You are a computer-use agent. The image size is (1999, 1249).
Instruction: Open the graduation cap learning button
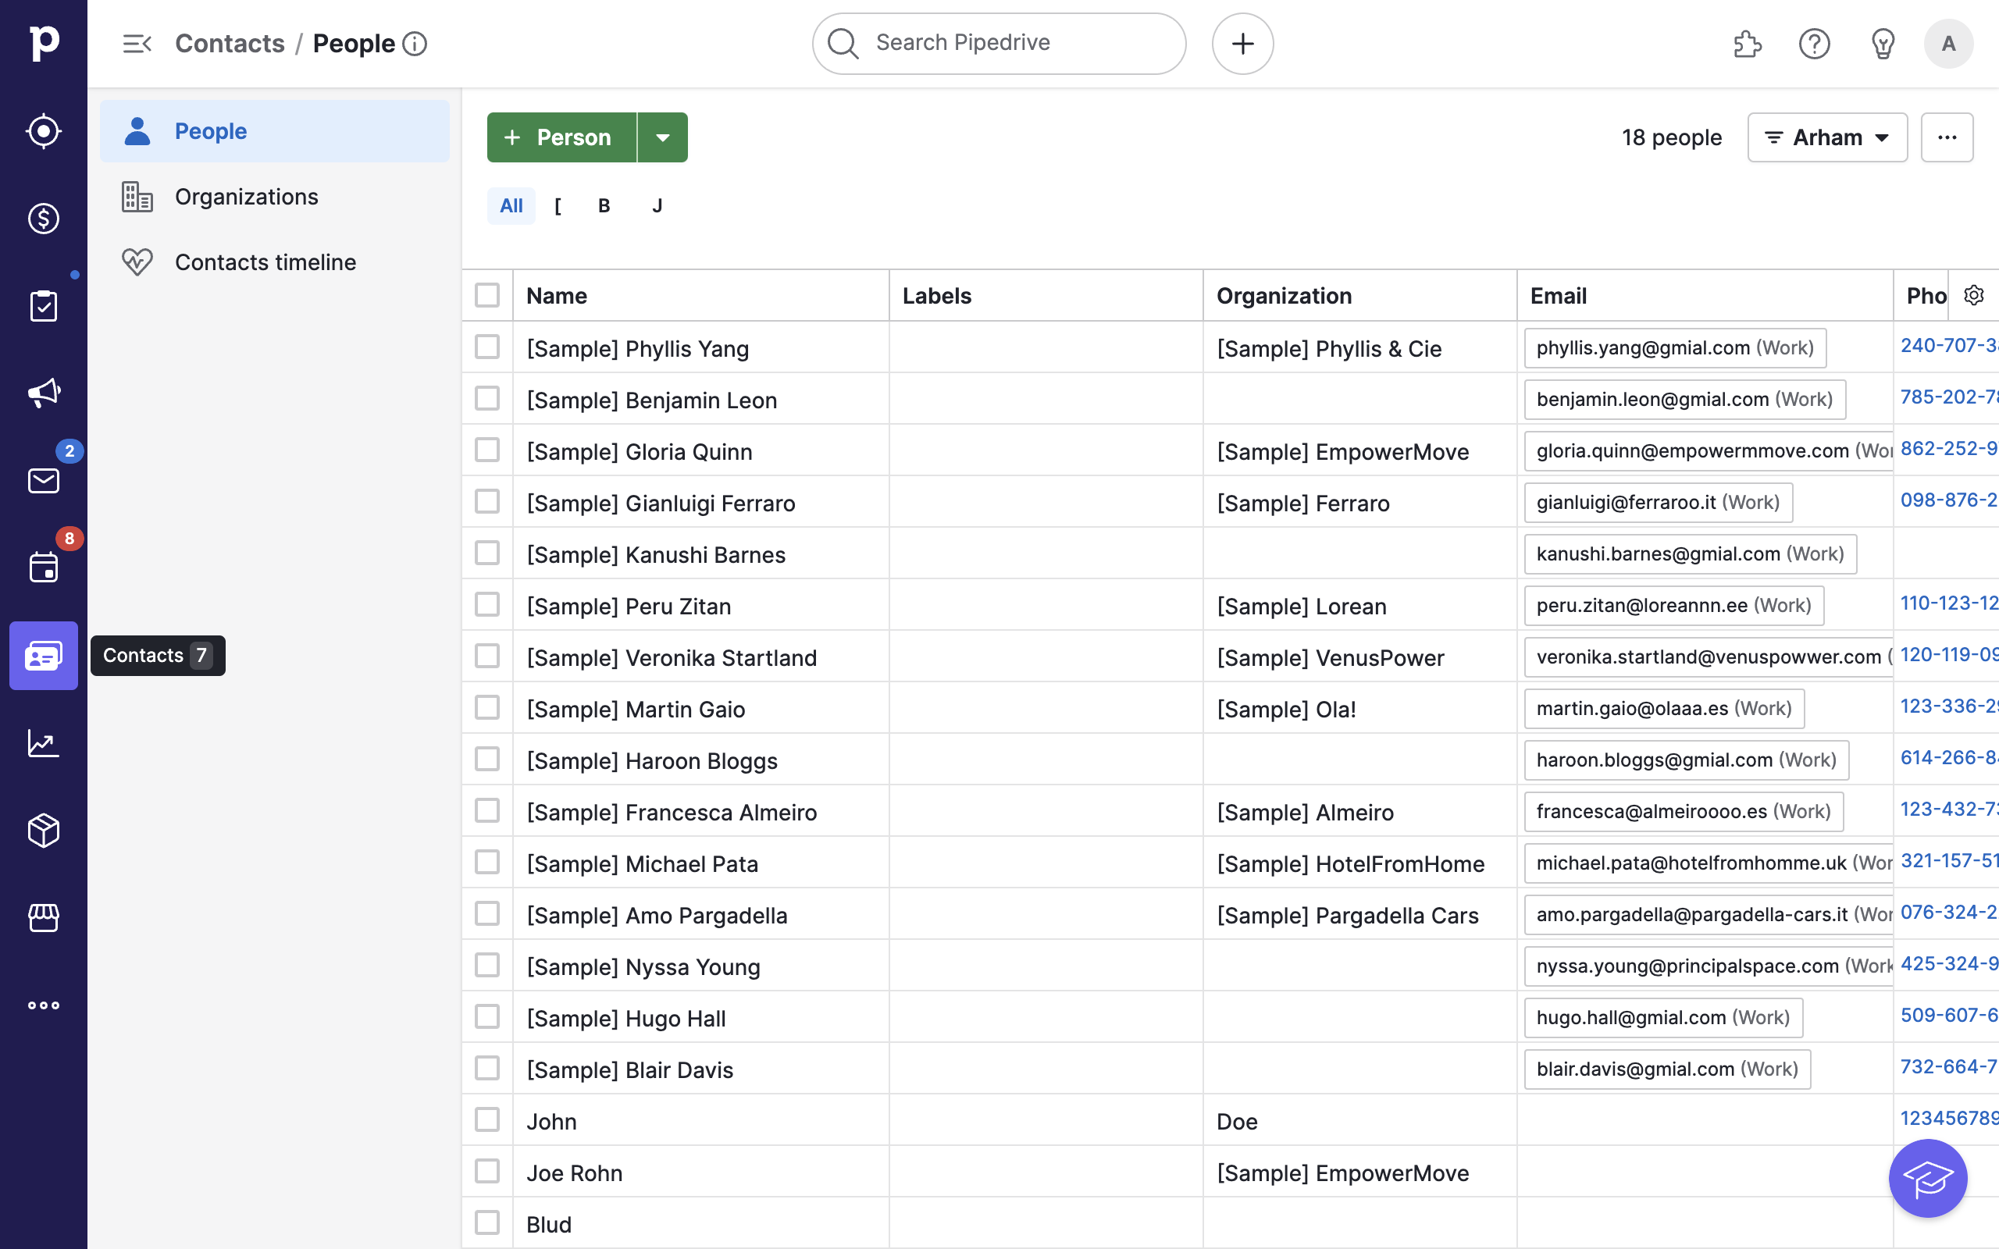1929,1179
